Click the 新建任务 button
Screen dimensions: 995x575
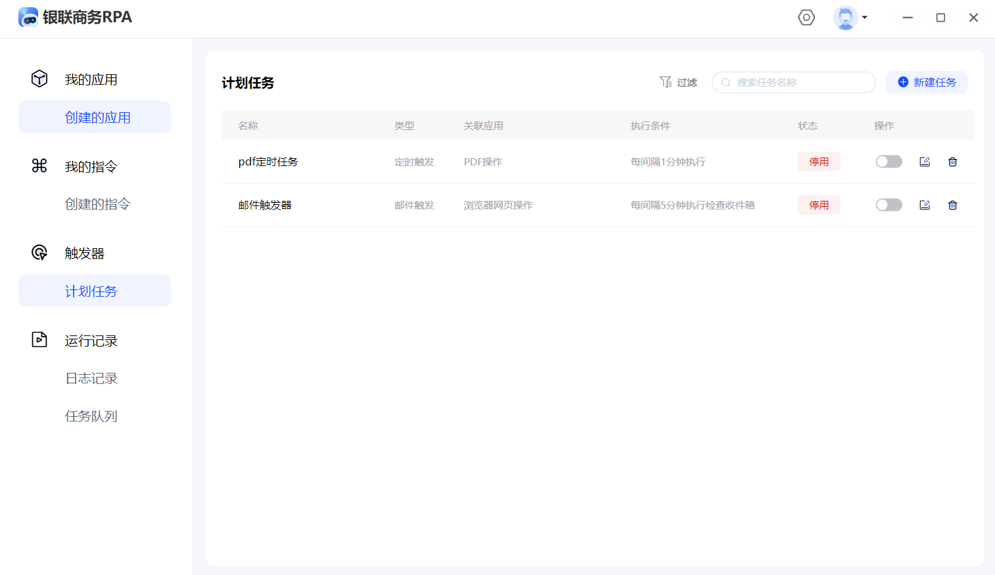point(927,82)
